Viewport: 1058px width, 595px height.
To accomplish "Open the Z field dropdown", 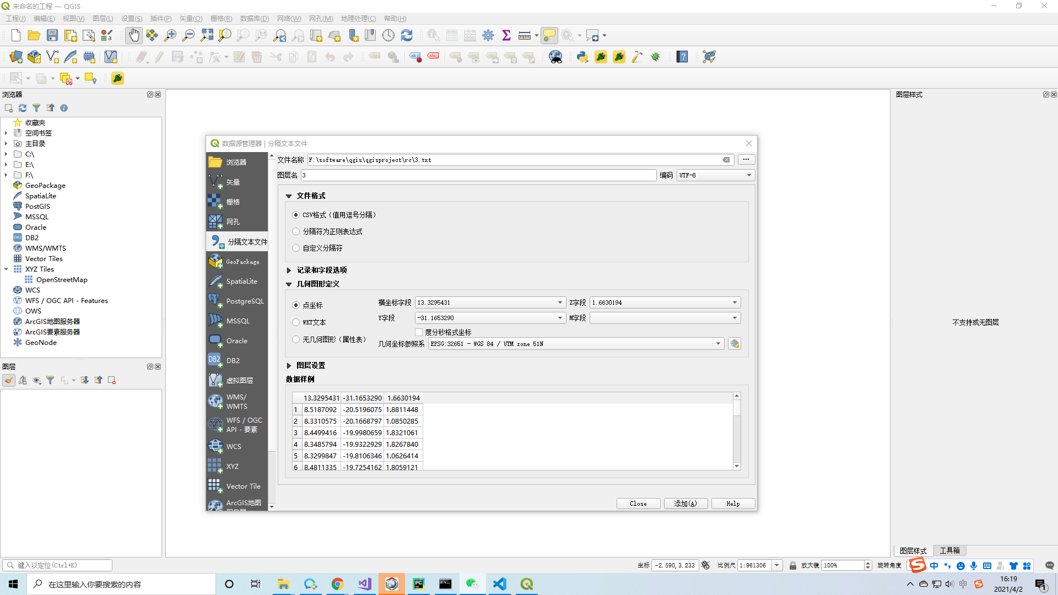I will (665, 302).
